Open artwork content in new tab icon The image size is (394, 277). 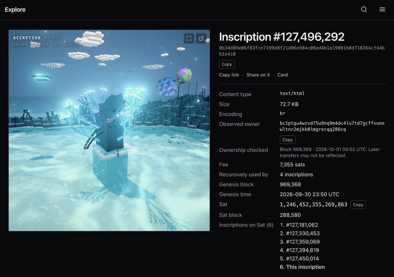click(201, 38)
